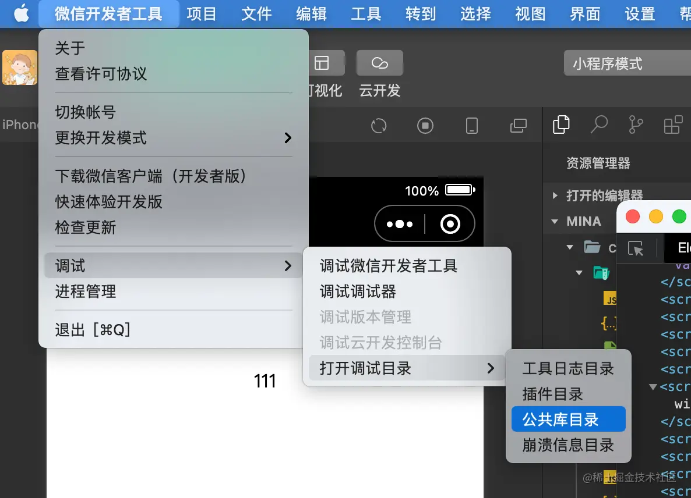Open the 界面 menu
Viewport: 691px width, 498px height.
coord(585,13)
